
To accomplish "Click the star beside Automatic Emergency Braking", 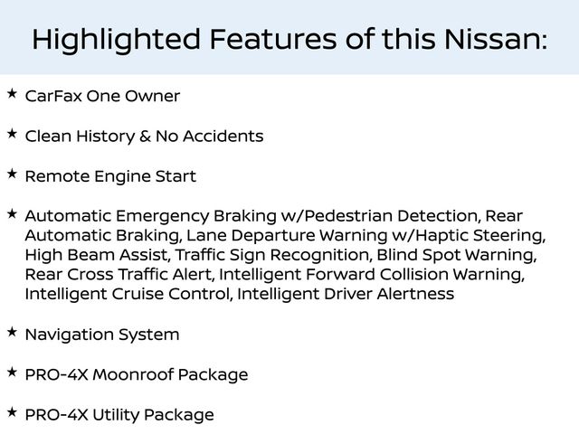I will pos(11,213).
